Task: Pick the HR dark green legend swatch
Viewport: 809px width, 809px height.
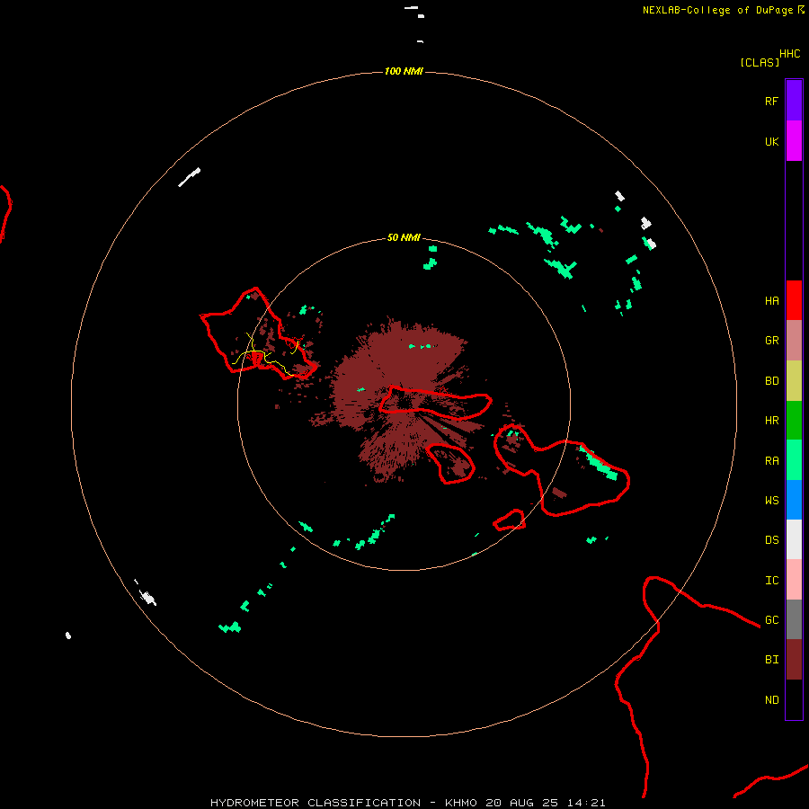Action: pyautogui.click(x=794, y=421)
